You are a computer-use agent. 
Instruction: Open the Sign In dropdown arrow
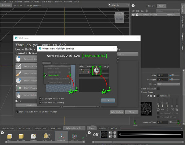point(128,5)
